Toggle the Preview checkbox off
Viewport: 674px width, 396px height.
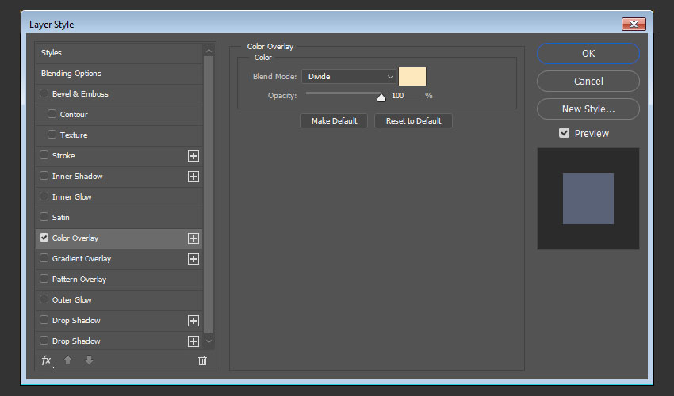564,133
